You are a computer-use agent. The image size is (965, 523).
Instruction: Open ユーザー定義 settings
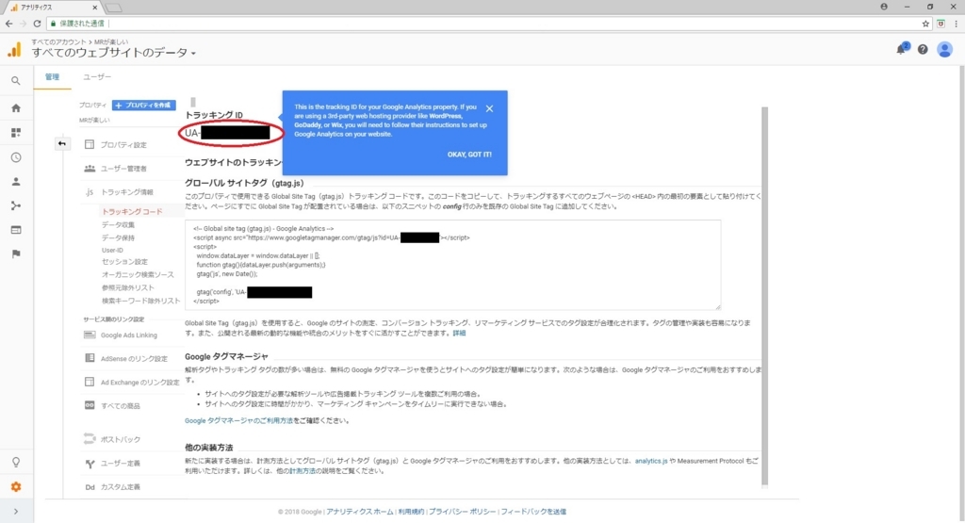coord(121,464)
